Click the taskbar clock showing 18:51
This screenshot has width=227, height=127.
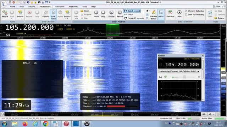pyautogui.click(x=218, y=124)
